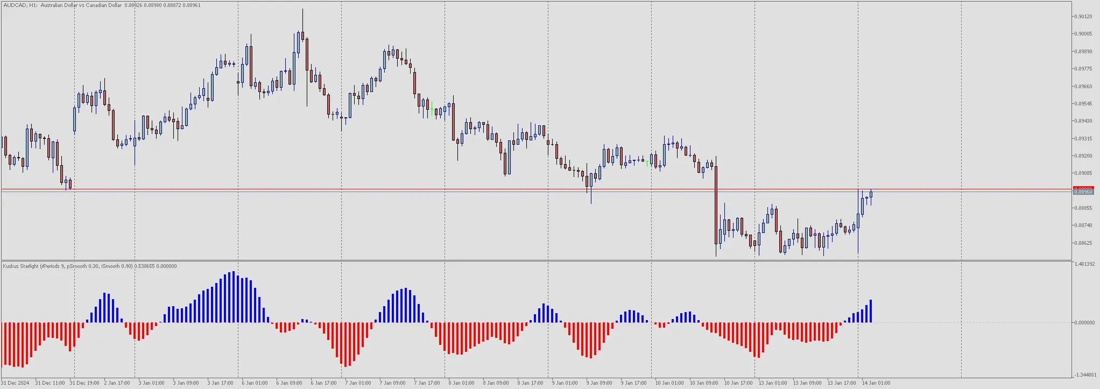The height and width of the screenshot is (389, 1100).
Task: Click the grey 0.88960 current price tag
Action: (x=1083, y=192)
